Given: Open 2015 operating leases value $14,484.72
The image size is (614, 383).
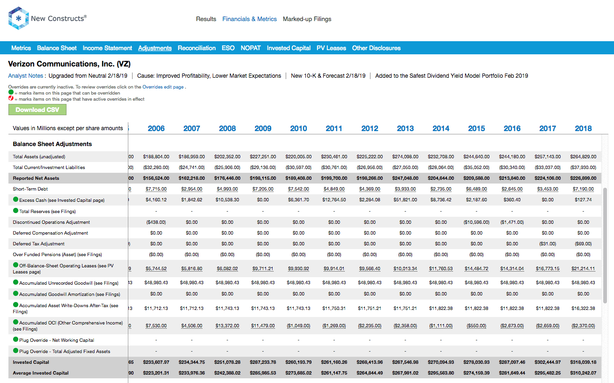Looking at the screenshot, I should pyautogui.click(x=476, y=268).
